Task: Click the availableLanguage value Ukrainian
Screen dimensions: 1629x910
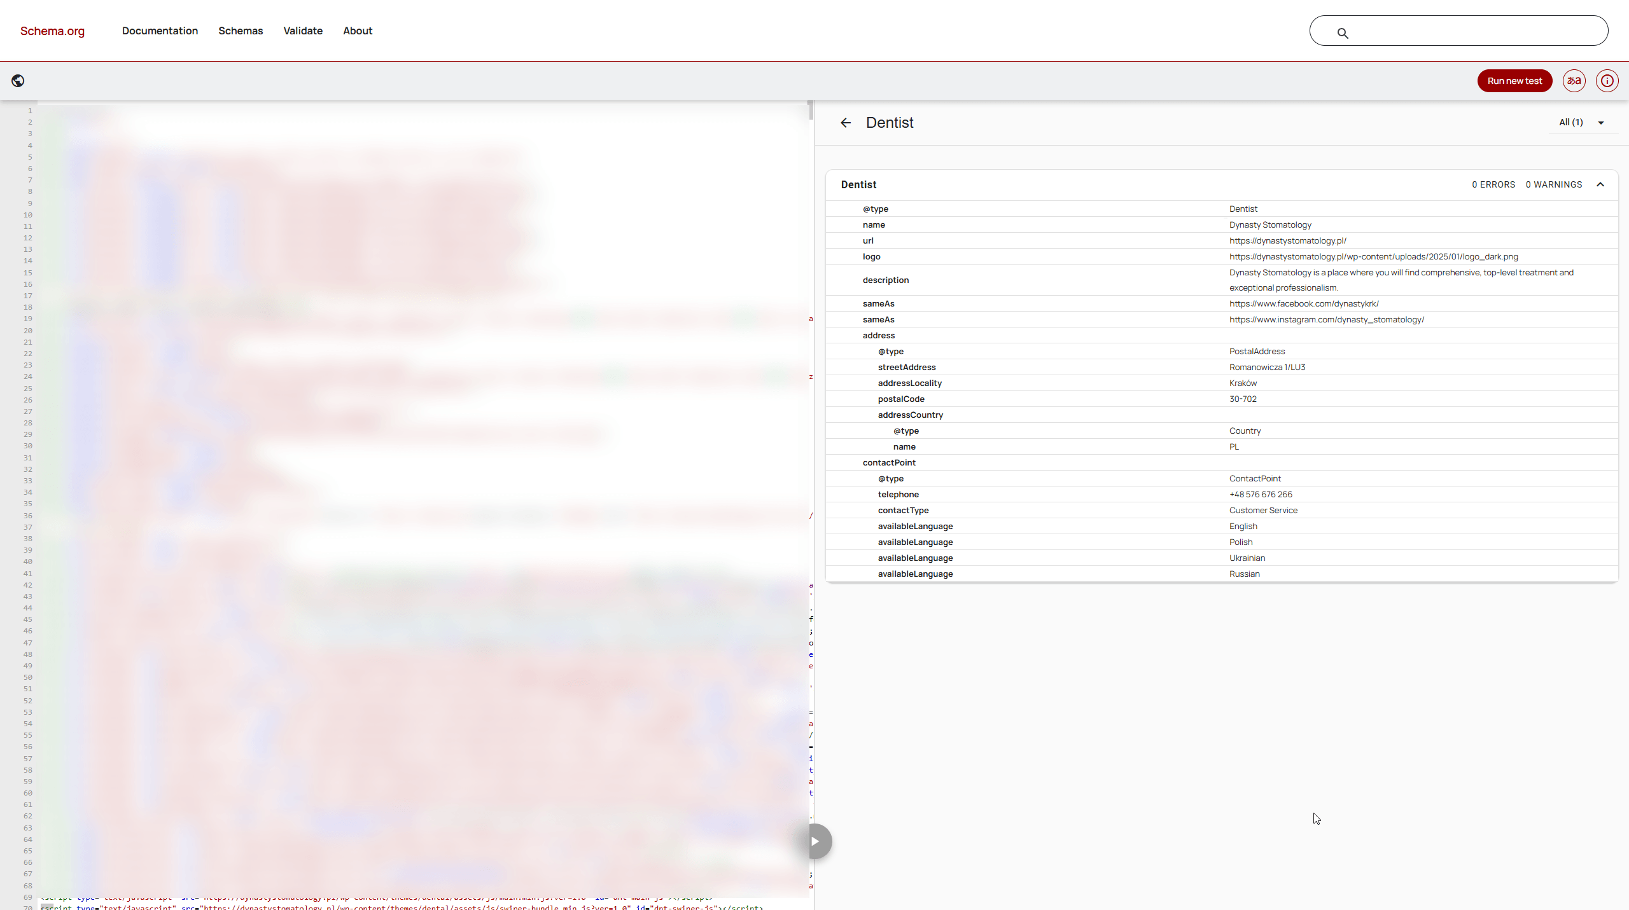Action: (1247, 558)
